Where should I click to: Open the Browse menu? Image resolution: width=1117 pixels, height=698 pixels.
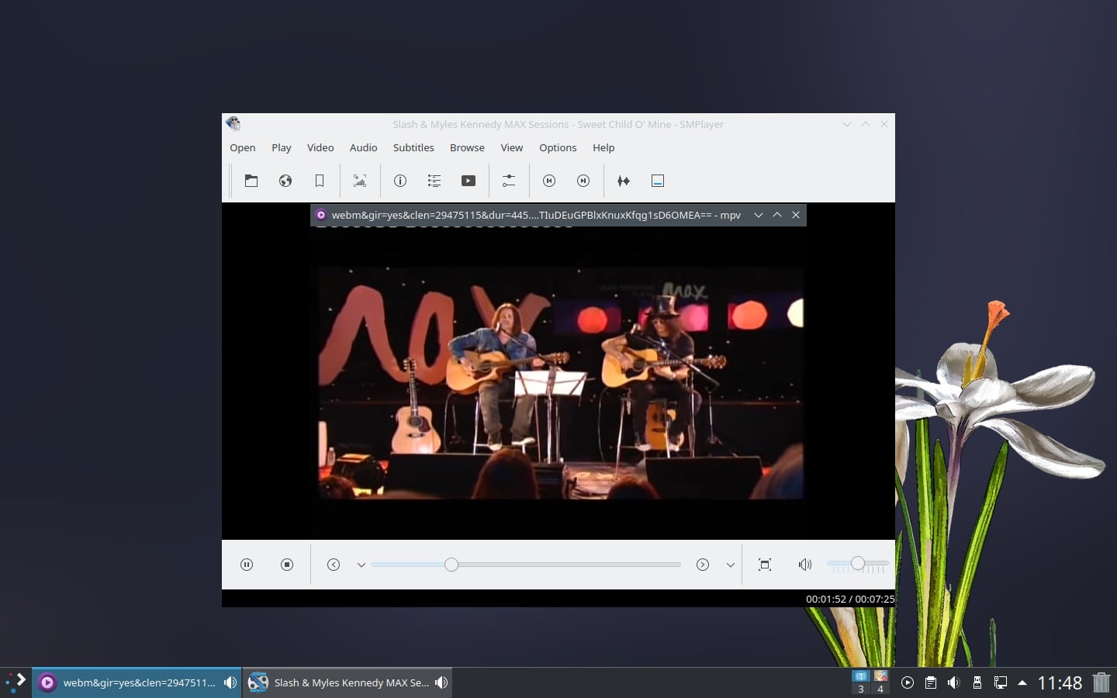click(x=466, y=147)
